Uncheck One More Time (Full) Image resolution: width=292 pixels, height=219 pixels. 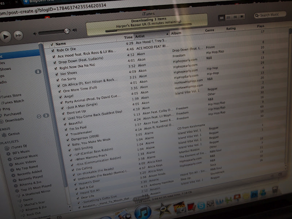point(59,91)
